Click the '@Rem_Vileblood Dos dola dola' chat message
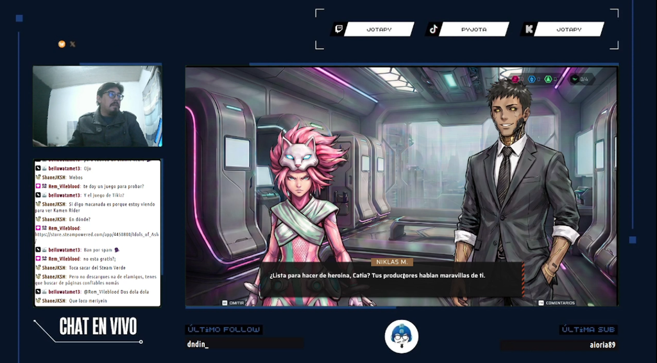657x363 pixels. [116, 292]
